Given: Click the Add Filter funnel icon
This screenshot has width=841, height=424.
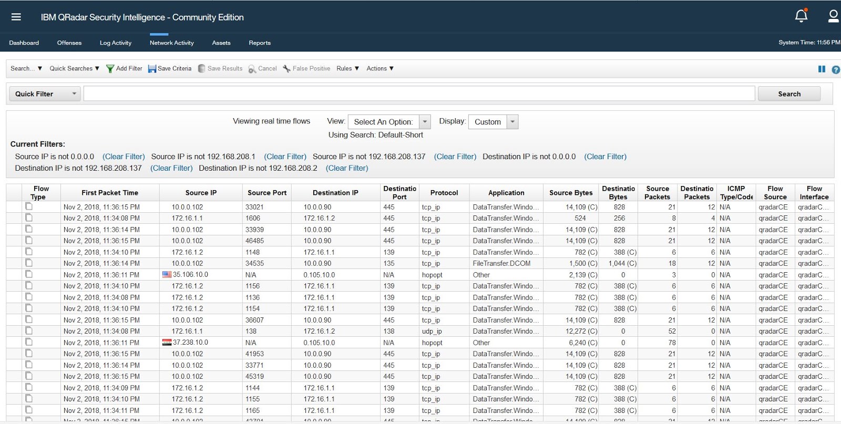Looking at the screenshot, I should [x=110, y=69].
